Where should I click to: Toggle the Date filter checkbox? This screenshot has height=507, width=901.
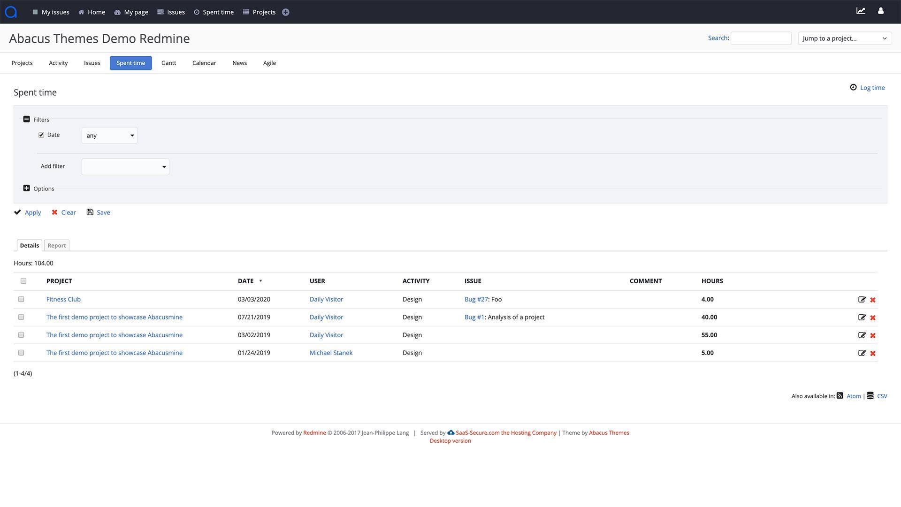[41, 135]
